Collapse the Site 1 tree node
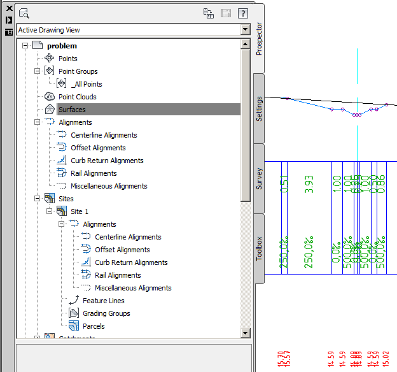 (x=49, y=211)
